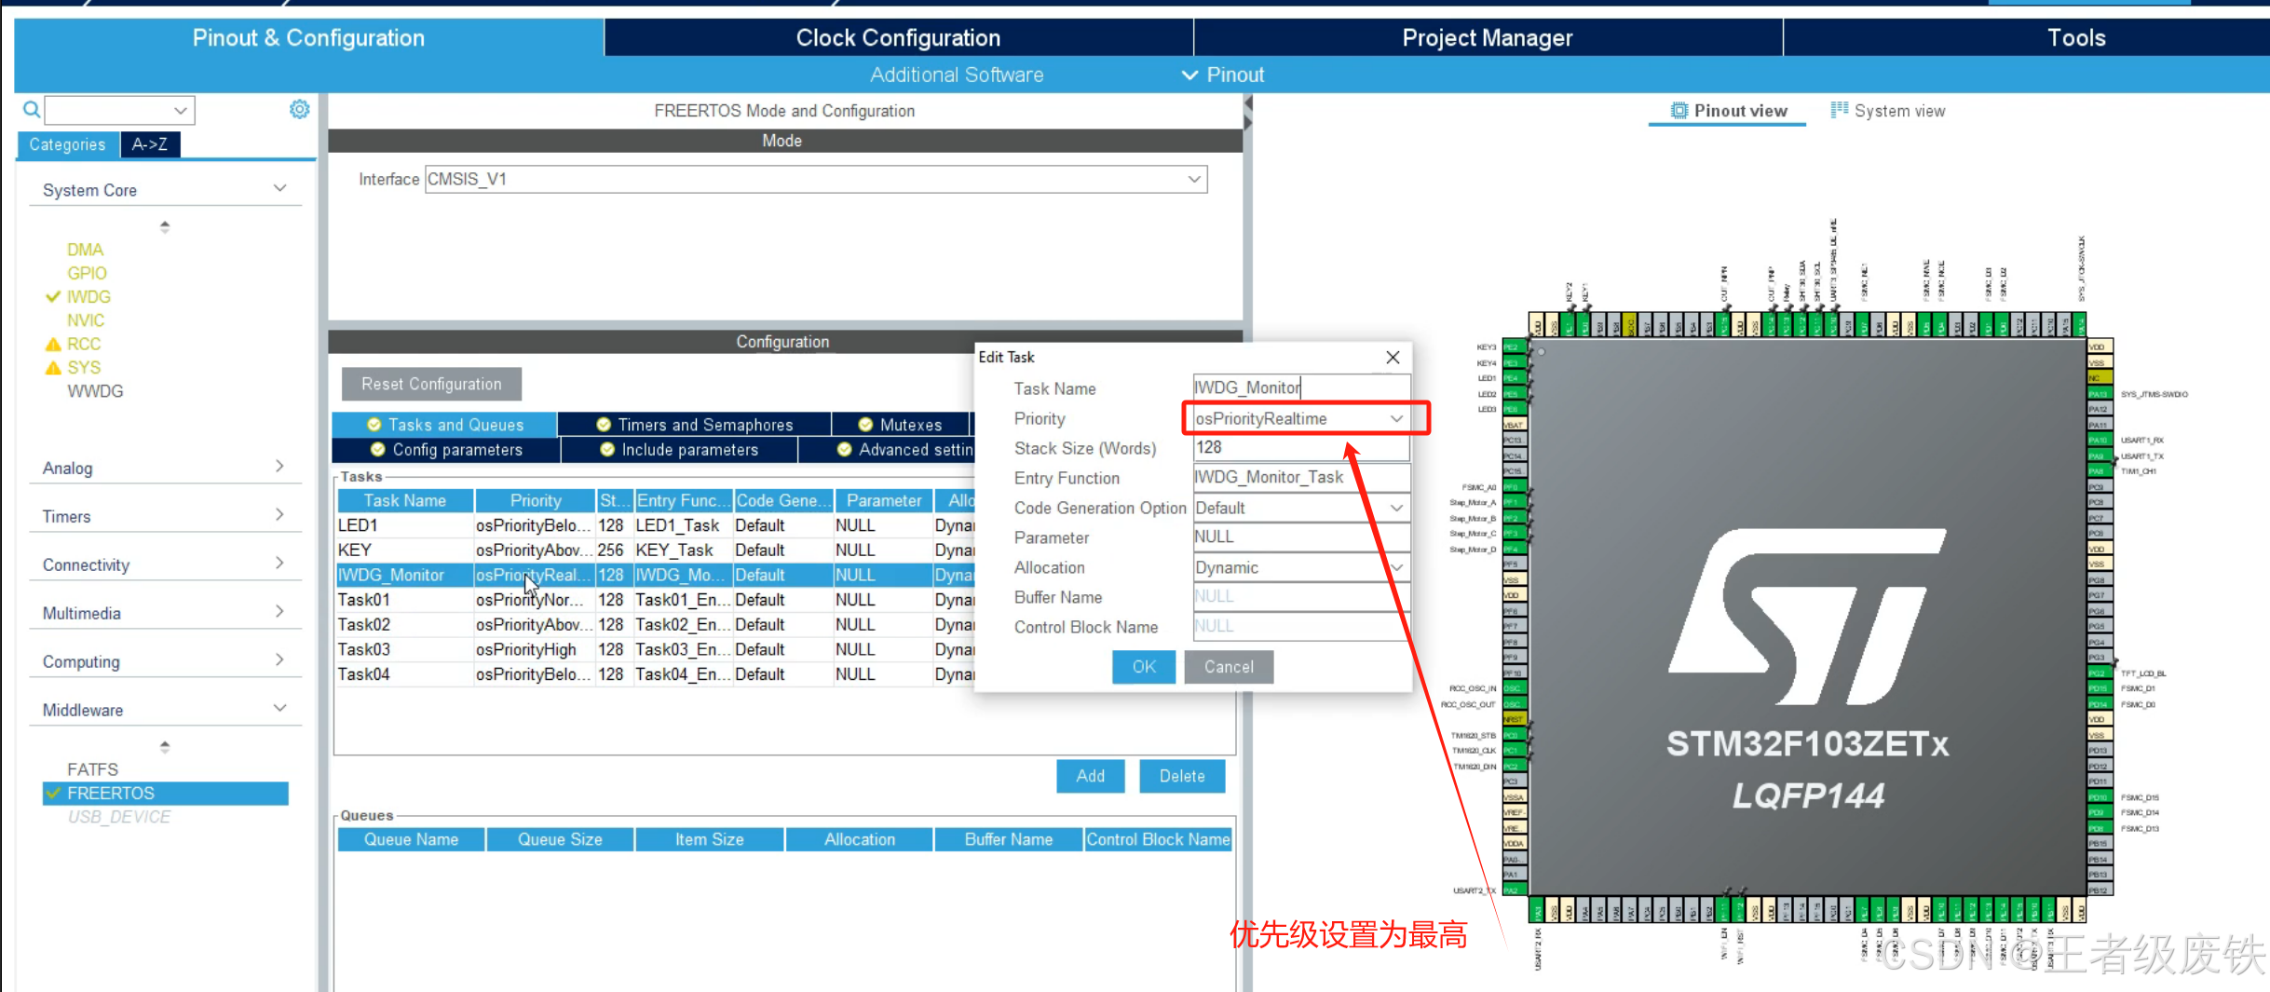Image resolution: width=2270 pixels, height=992 pixels.
Task: Open the Pinout dropdown menu
Action: click(x=1223, y=75)
